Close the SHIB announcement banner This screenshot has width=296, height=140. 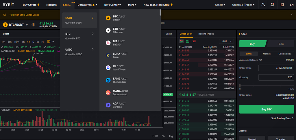(x=292, y=14)
